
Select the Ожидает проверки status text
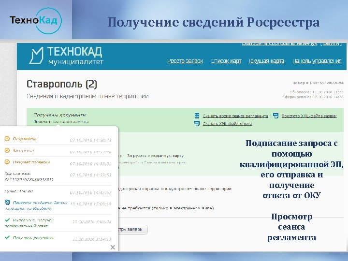(31, 162)
